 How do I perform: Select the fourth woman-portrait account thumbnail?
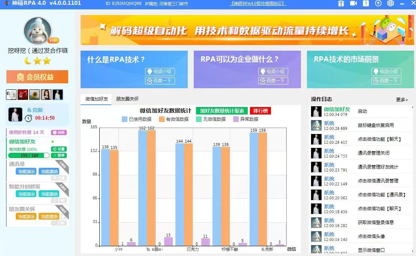pyautogui.click(x=46, y=95)
